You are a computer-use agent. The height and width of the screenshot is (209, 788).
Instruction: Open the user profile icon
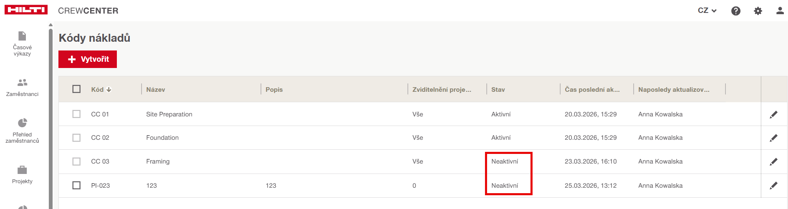click(780, 11)
